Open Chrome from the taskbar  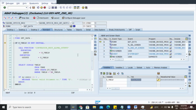(81, 107)
